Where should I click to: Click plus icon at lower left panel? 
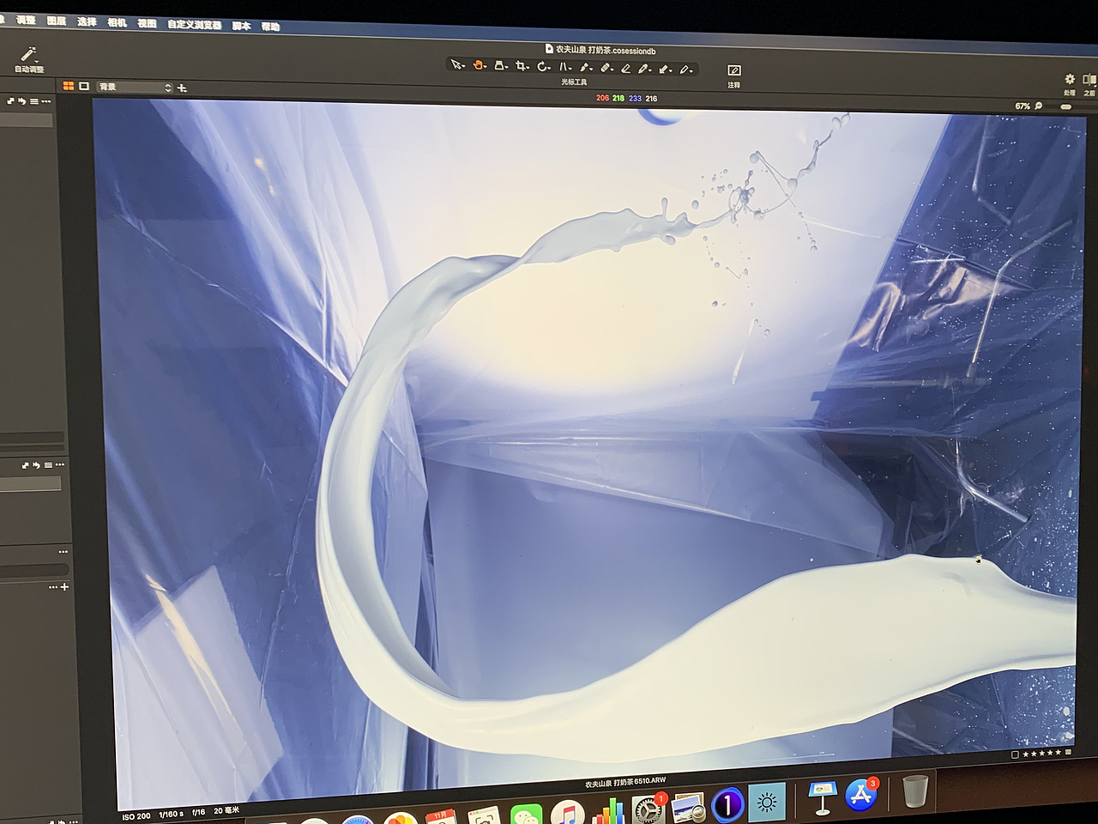(64, 587)
